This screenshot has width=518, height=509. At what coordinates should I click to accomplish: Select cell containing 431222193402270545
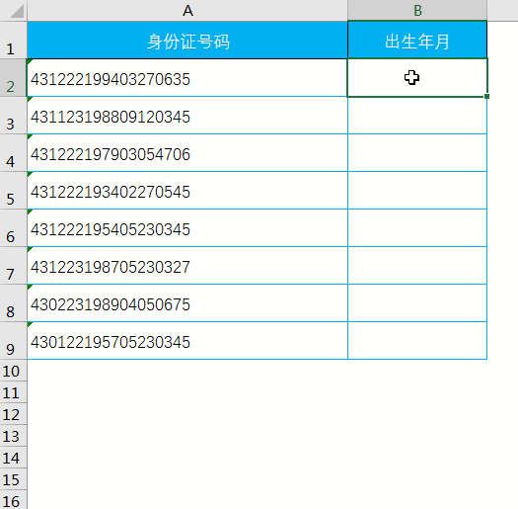187,191
